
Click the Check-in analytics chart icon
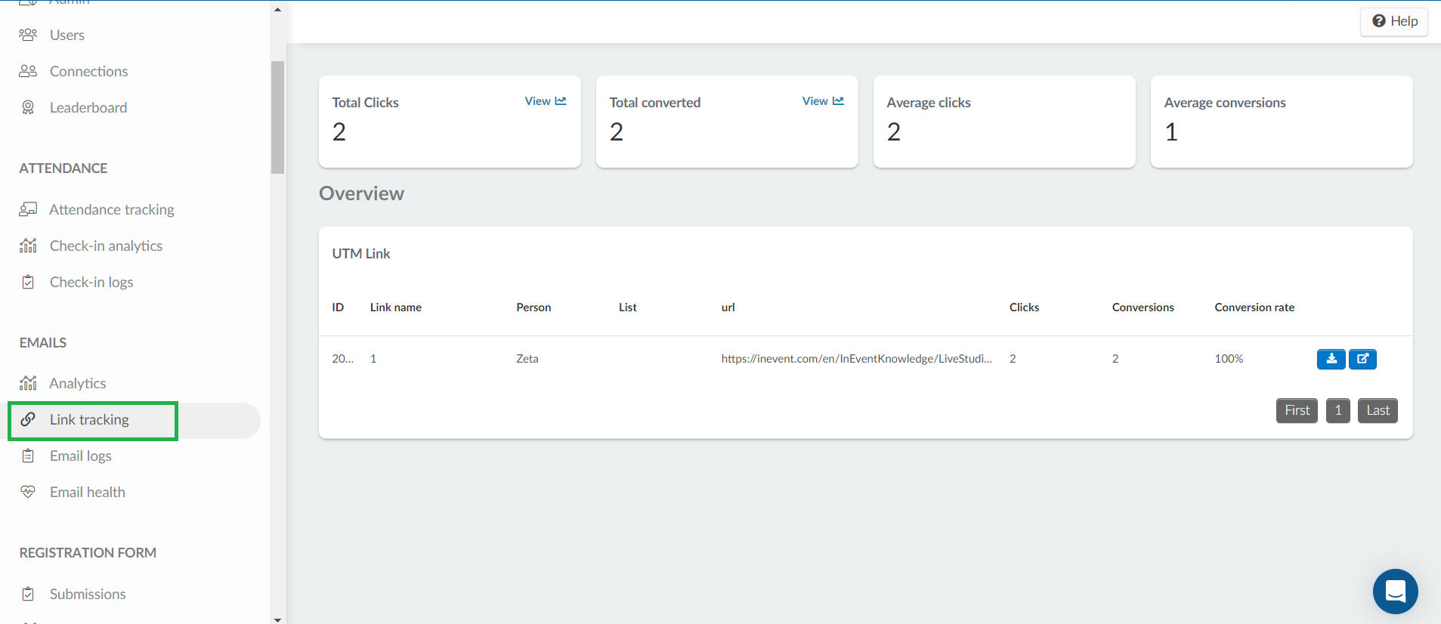pyautogui.click(x=28, y=246)
